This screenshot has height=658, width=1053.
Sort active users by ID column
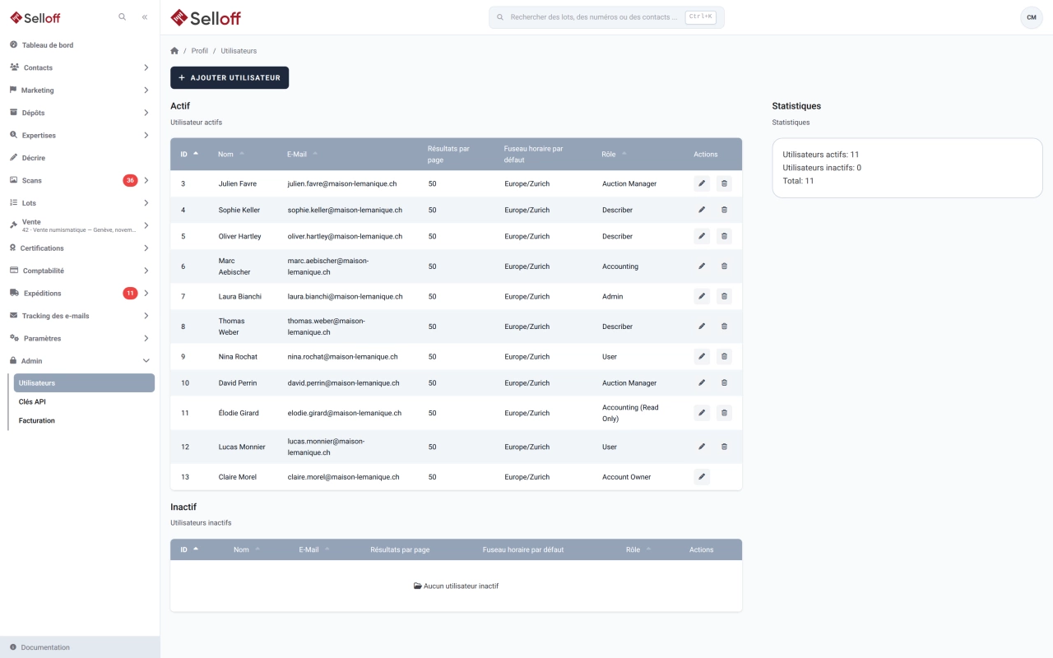tap(189, 154)
